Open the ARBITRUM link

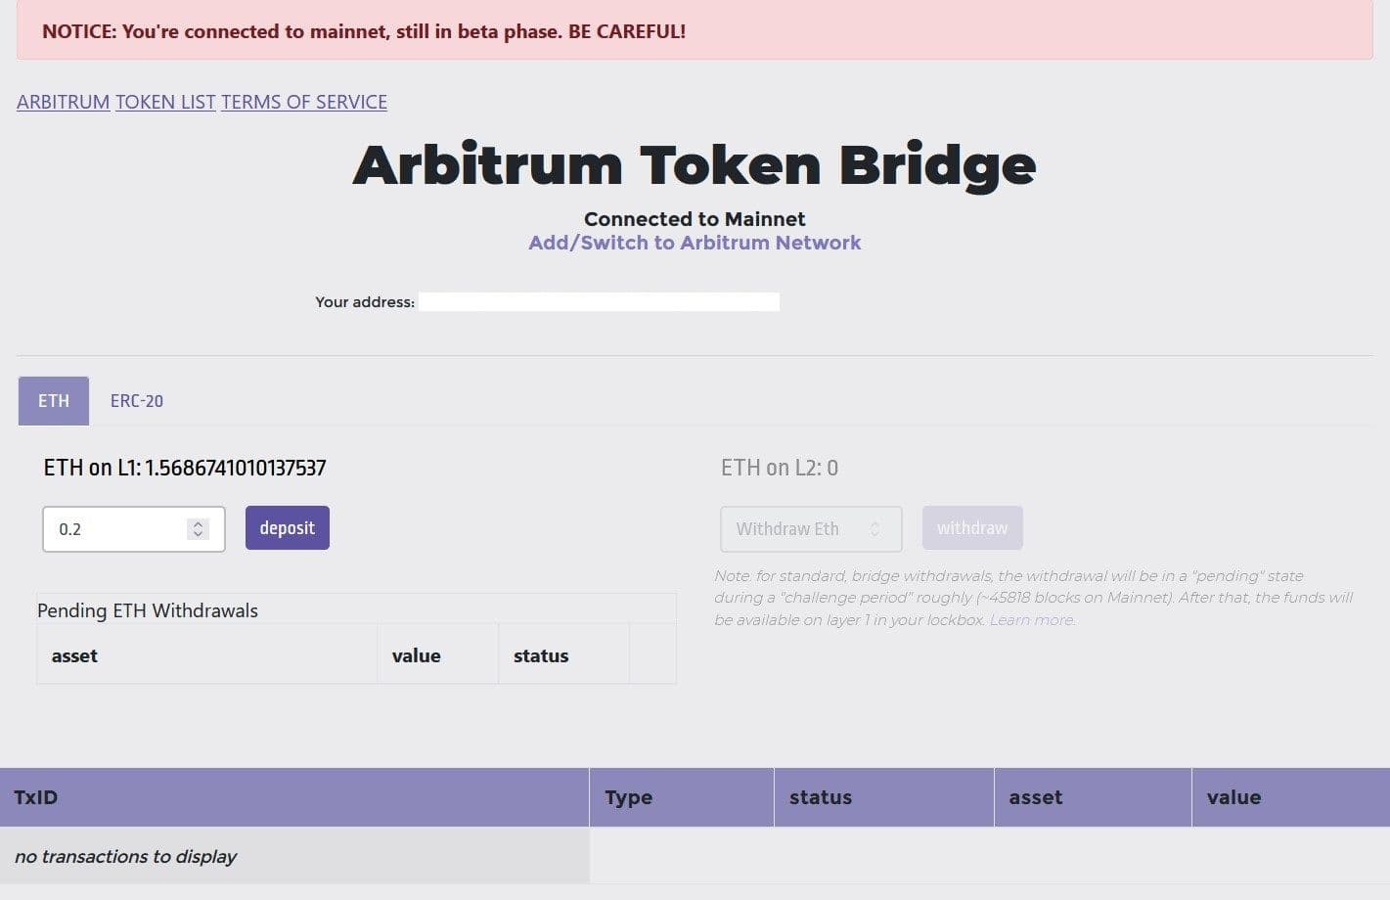pyautogui.click(x=63, y=102)
